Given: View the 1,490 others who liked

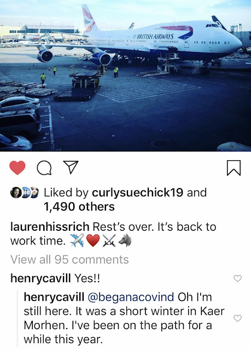Looking at the screenshot, I should pyautogui.click(x=79, y=207).
